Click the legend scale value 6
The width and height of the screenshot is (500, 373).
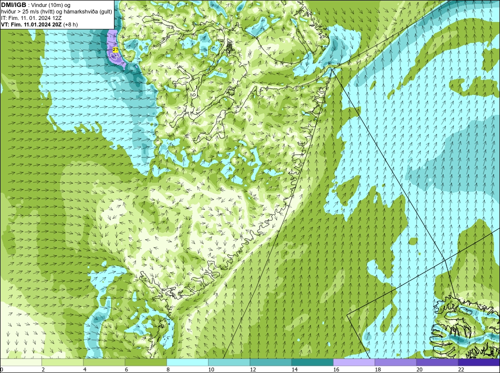(126, 370)
